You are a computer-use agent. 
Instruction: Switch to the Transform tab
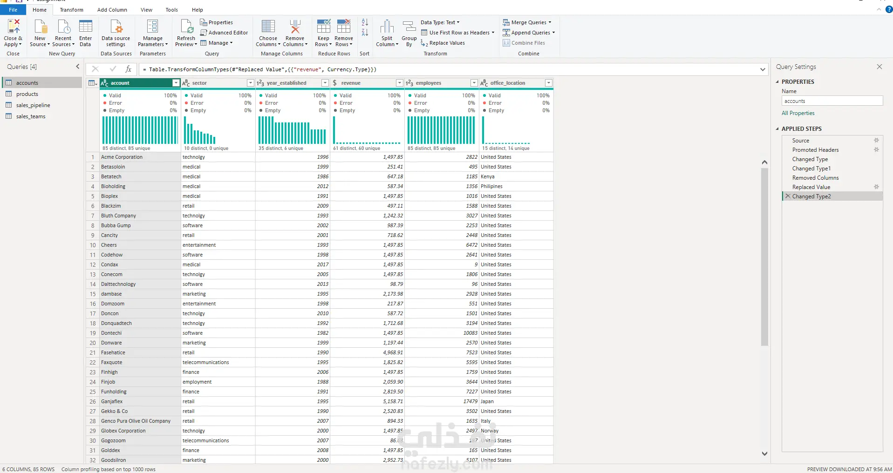[x=71, y=10]
